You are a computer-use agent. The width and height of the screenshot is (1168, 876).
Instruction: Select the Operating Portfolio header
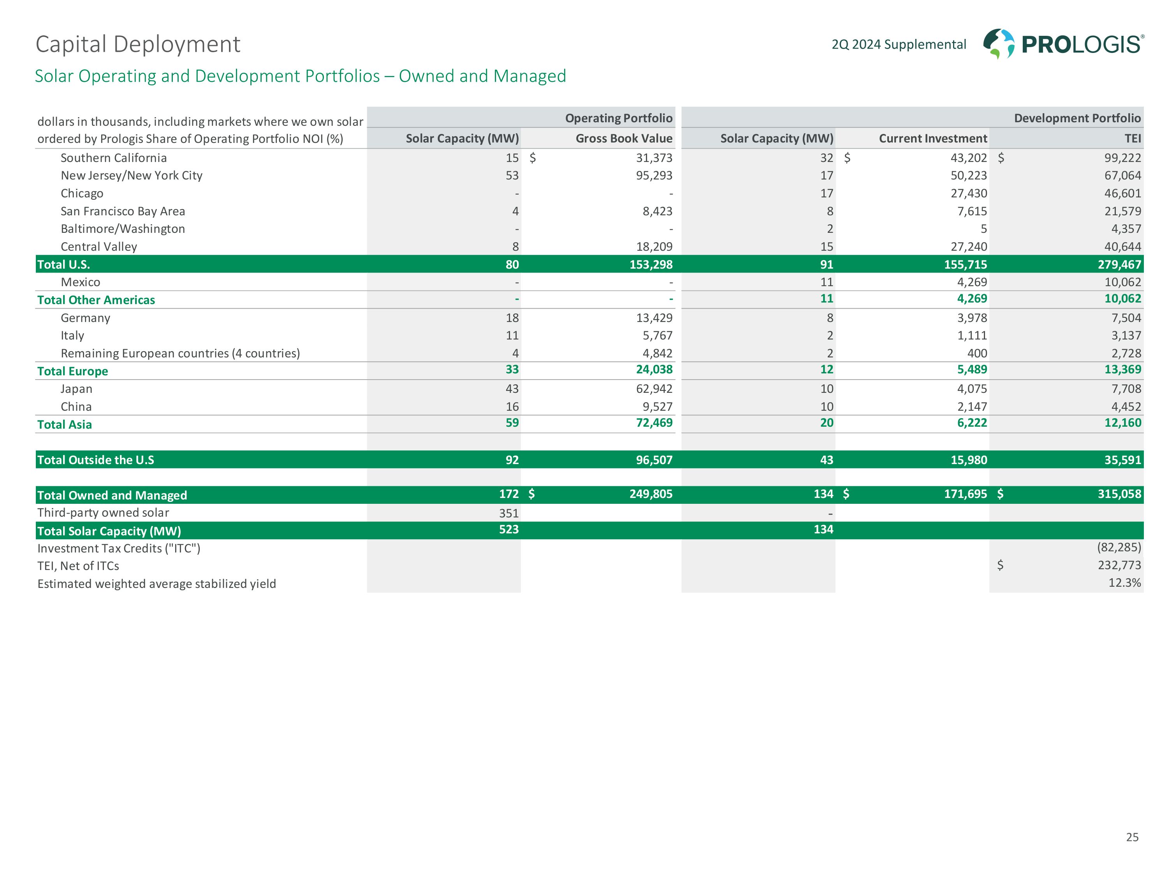click(618, 118)
